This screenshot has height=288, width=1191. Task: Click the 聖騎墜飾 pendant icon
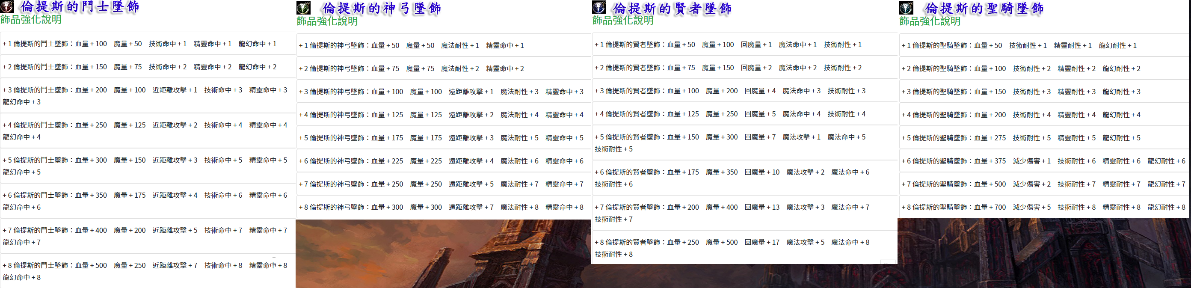click(x=906, y=8)
